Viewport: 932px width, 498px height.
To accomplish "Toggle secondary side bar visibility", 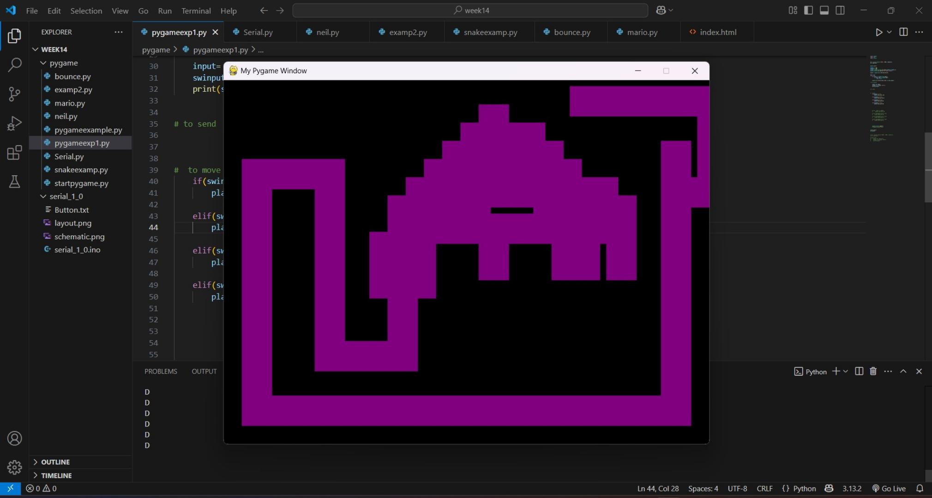I will click(x=840, y=10).
